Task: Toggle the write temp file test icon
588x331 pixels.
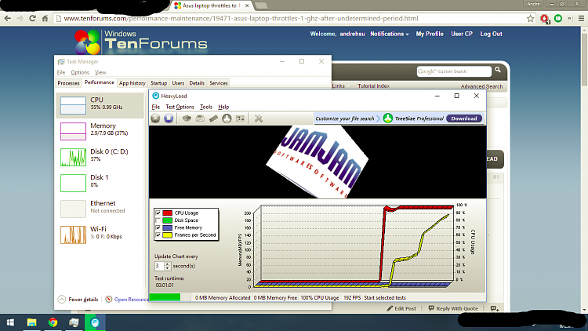Action: point(200,118)
